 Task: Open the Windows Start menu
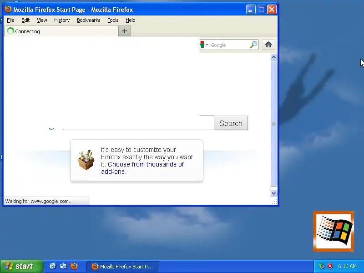point(22,266)
